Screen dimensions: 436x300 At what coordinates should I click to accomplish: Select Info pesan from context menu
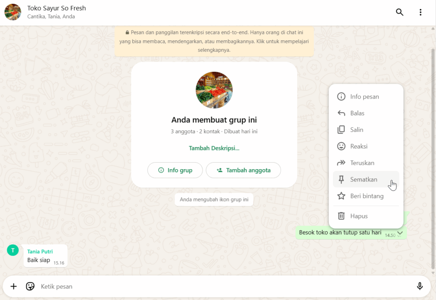pos(364,96)
